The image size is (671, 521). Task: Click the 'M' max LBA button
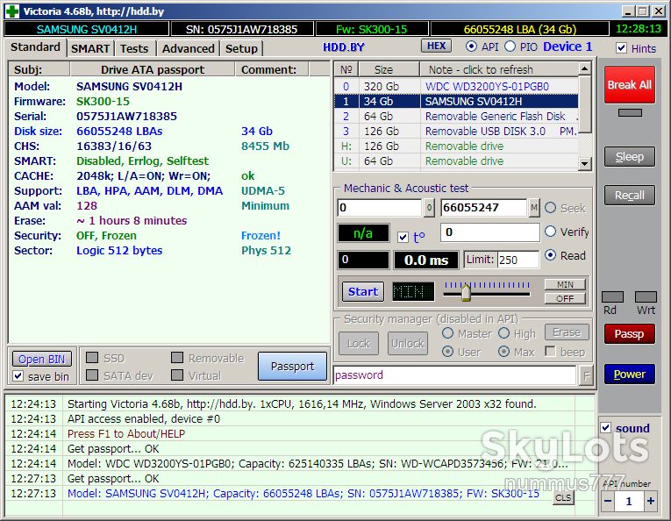coord(533,208)
